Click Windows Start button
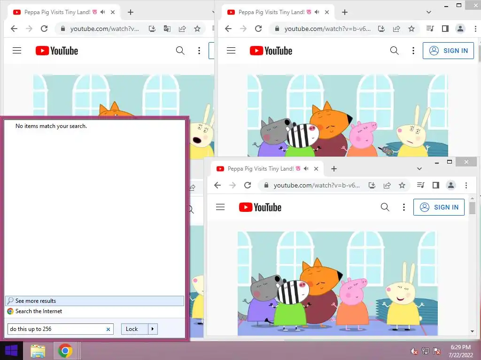The image size is (481, 360). pos(11,351)
